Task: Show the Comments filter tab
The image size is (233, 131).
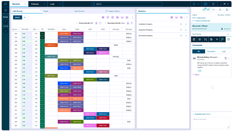Action: pyautogui.click(x=211, y=51)
